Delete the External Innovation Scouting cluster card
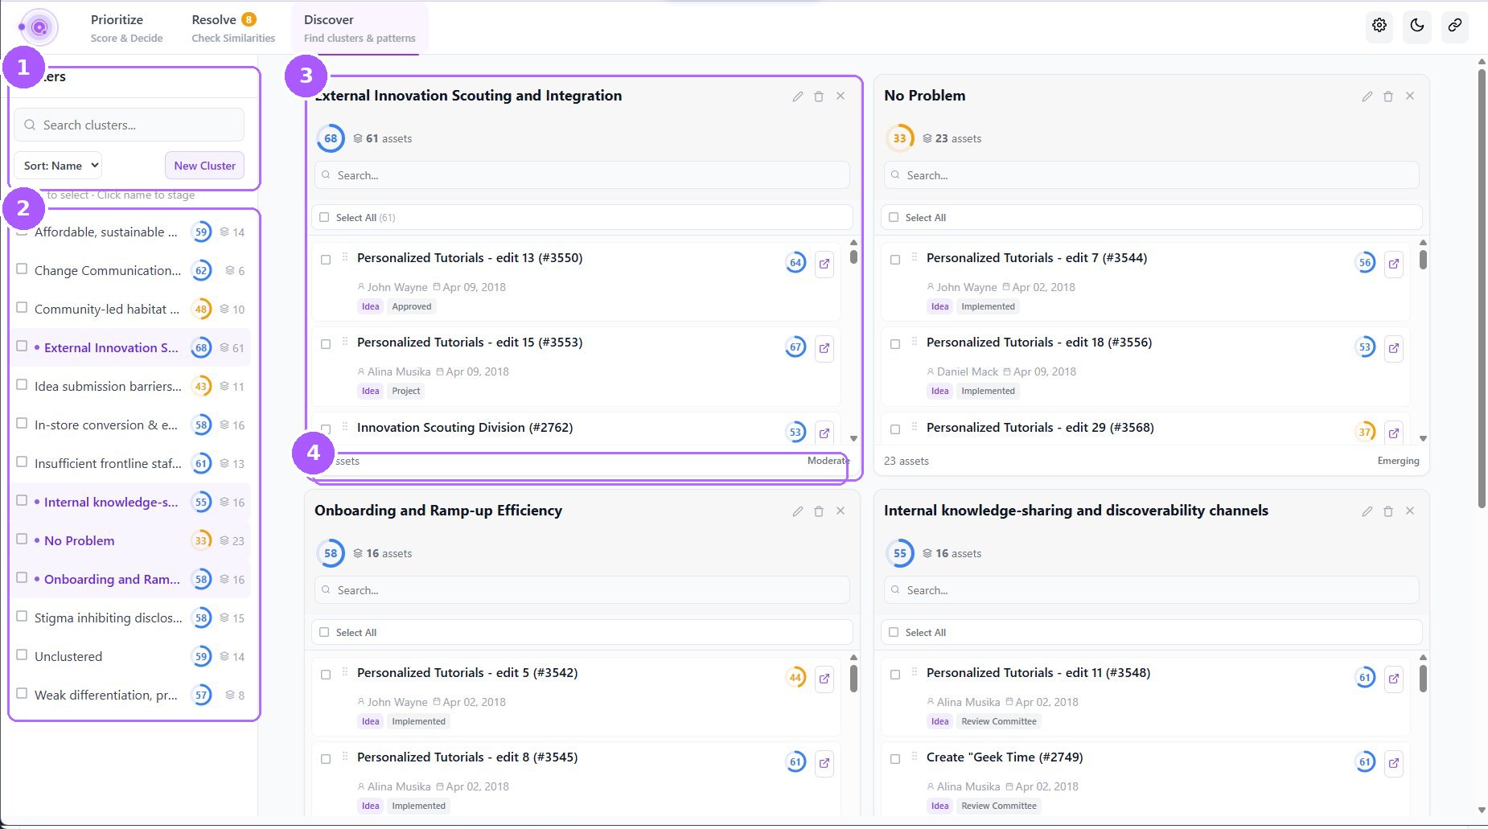The height and width of the screenshot is (829, 1488). pyautogui.click(x=819, y=96)
